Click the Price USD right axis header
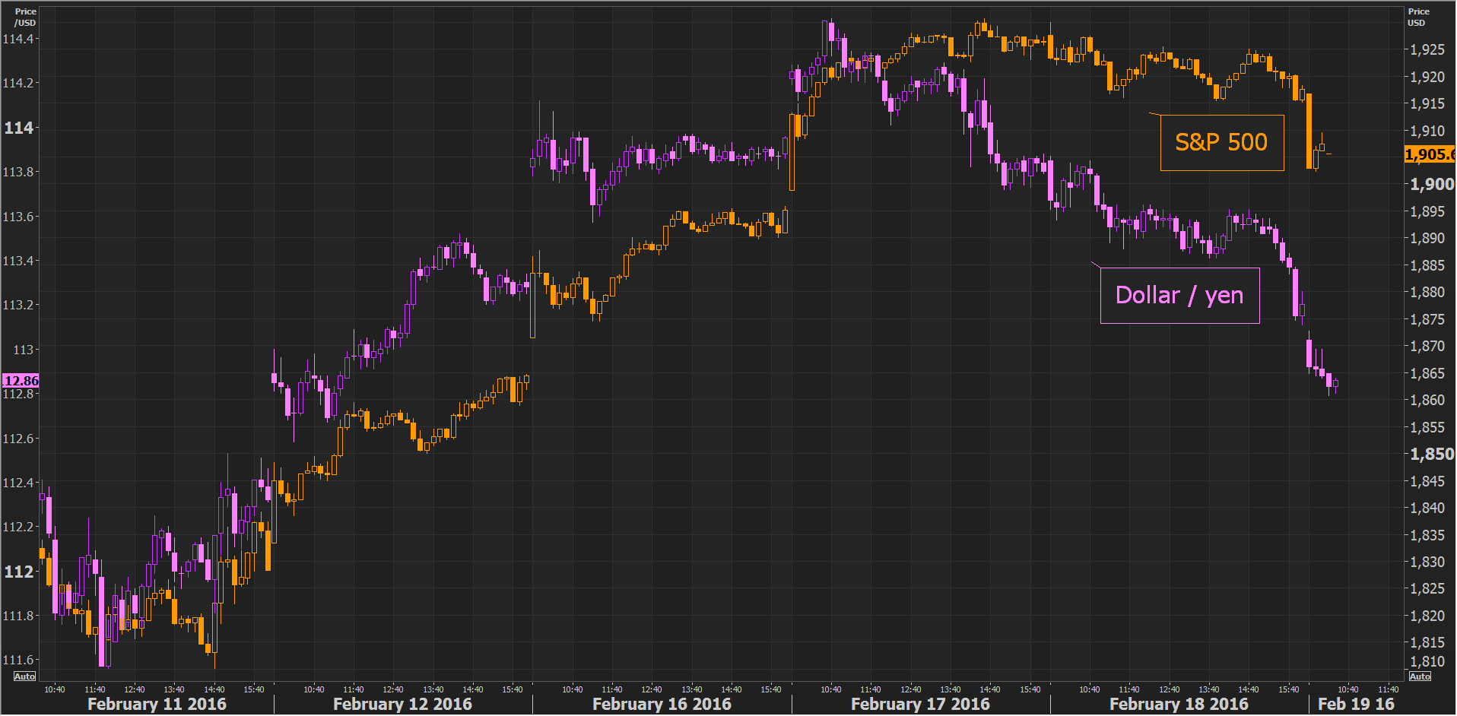 (x=1418, y=17)
